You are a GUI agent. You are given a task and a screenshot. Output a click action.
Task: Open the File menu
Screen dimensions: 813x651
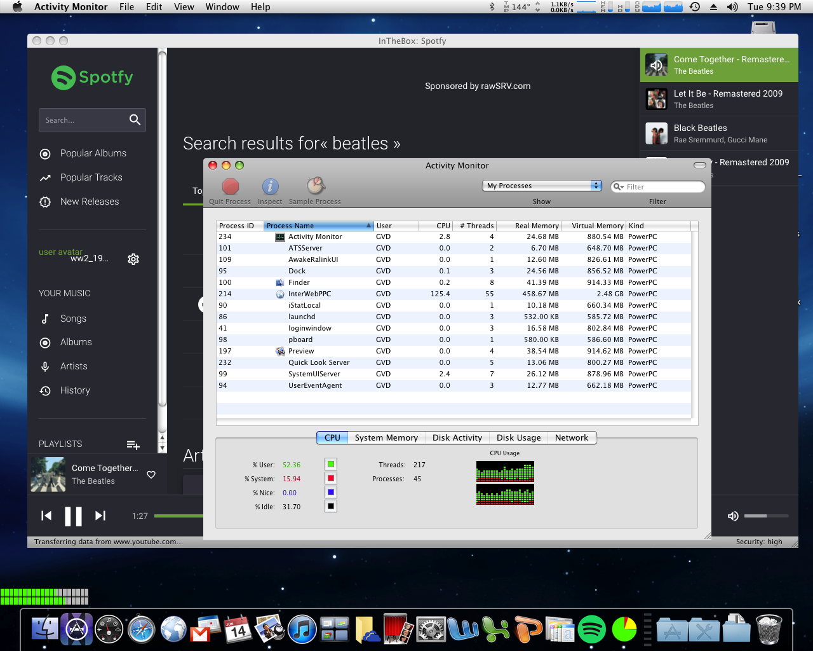(x=126, y=7)
